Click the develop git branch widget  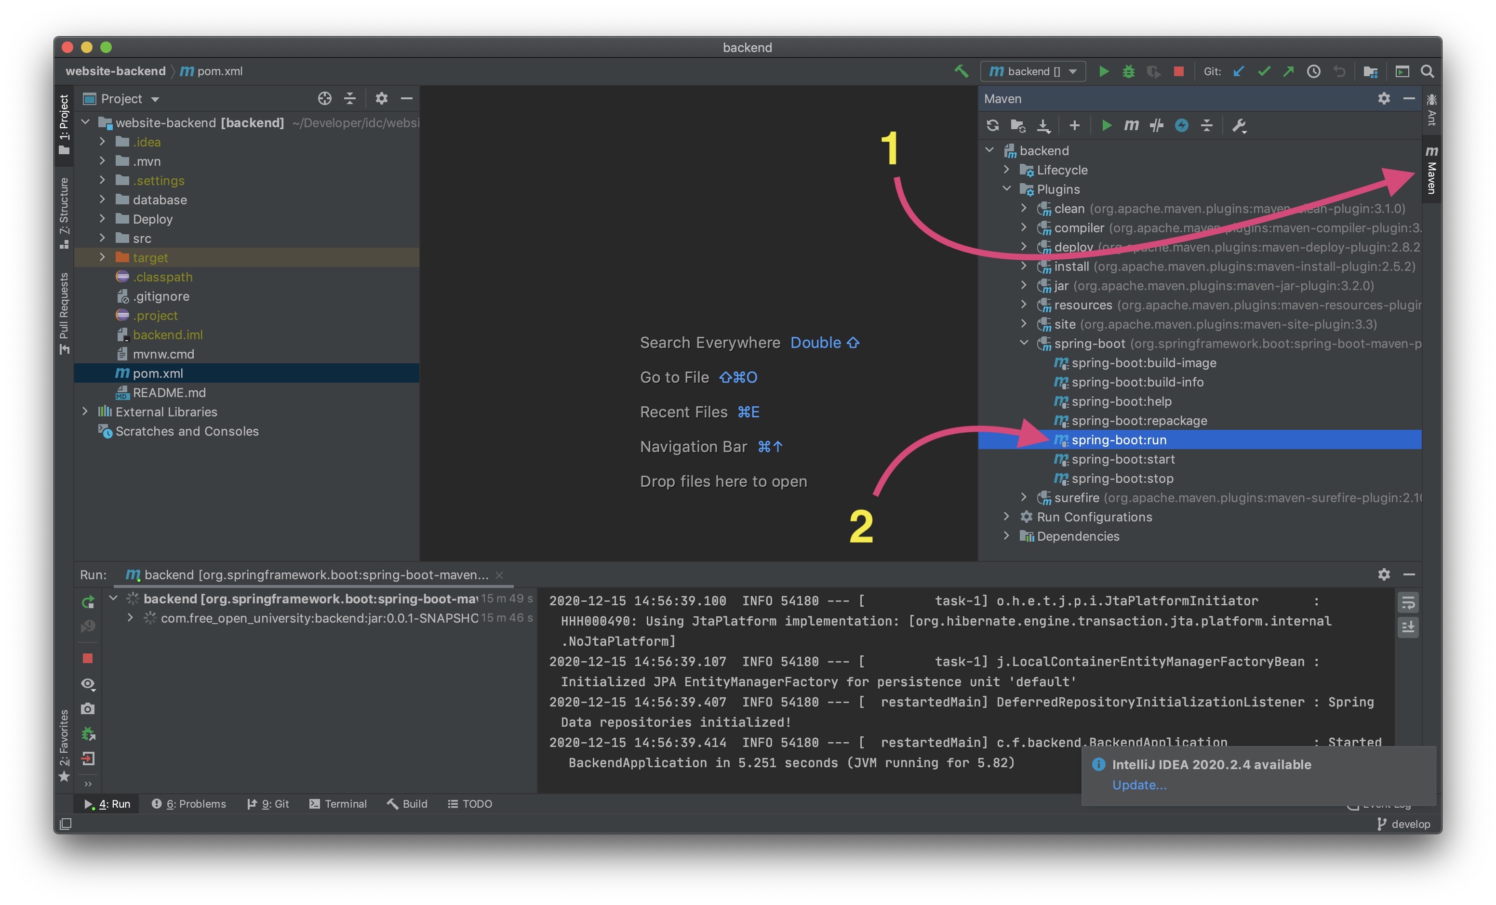[1404, 824]
